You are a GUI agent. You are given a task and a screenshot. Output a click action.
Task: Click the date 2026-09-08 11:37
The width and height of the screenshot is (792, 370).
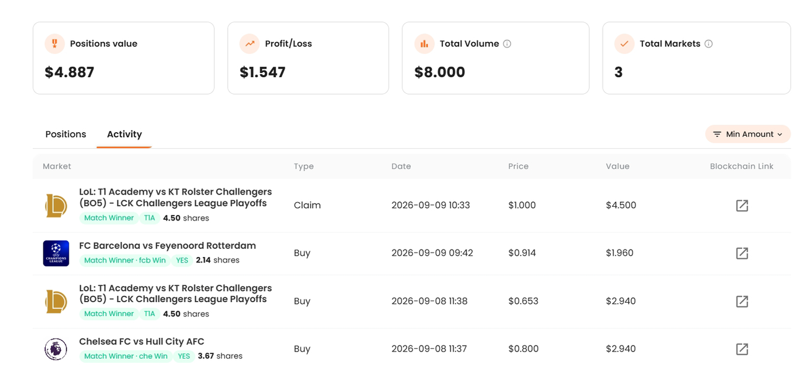pyautogui.click(x=429, y=348)
